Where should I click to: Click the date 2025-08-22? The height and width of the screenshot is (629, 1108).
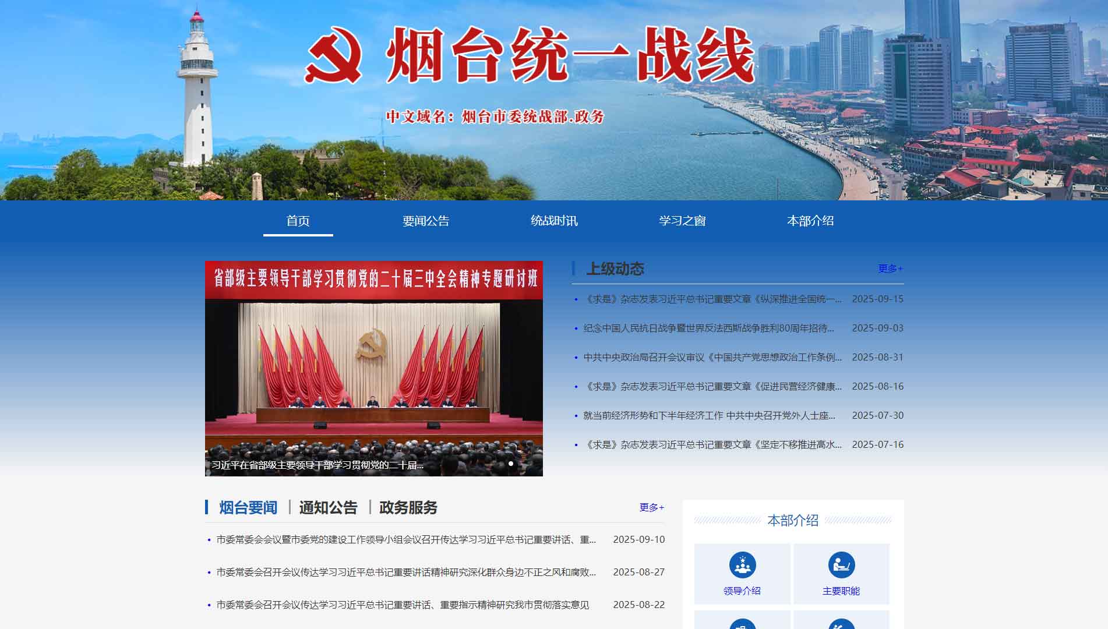click(x=639, y=605)
